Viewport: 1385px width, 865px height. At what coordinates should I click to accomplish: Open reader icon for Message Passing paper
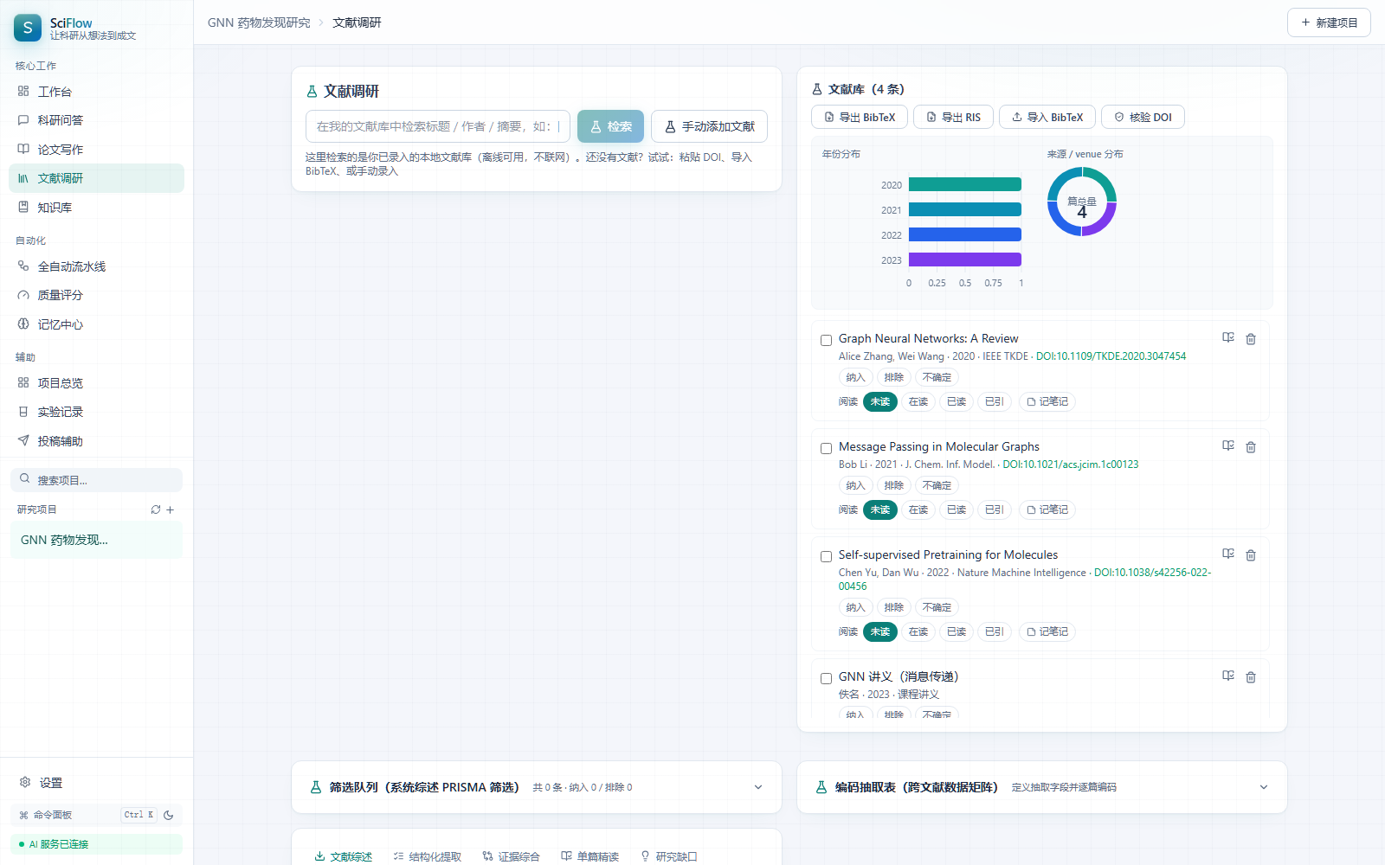pos(1228,446)
